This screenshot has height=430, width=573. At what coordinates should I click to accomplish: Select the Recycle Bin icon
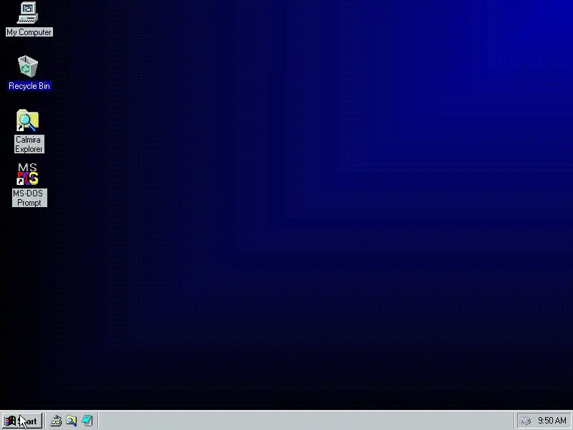pos(28,67)
